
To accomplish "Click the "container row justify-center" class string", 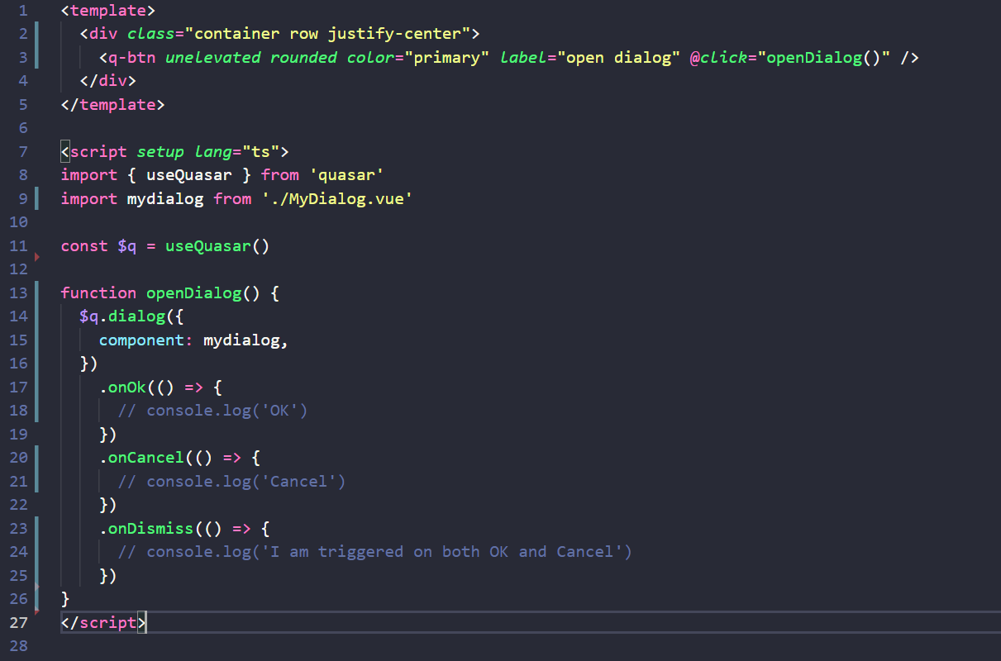I will click(327, 34).
